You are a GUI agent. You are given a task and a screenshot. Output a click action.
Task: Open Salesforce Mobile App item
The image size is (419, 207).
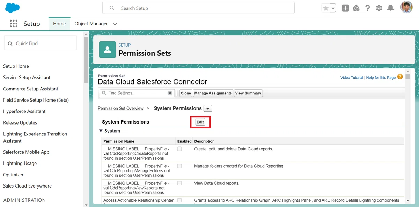[x=26, y=152]
